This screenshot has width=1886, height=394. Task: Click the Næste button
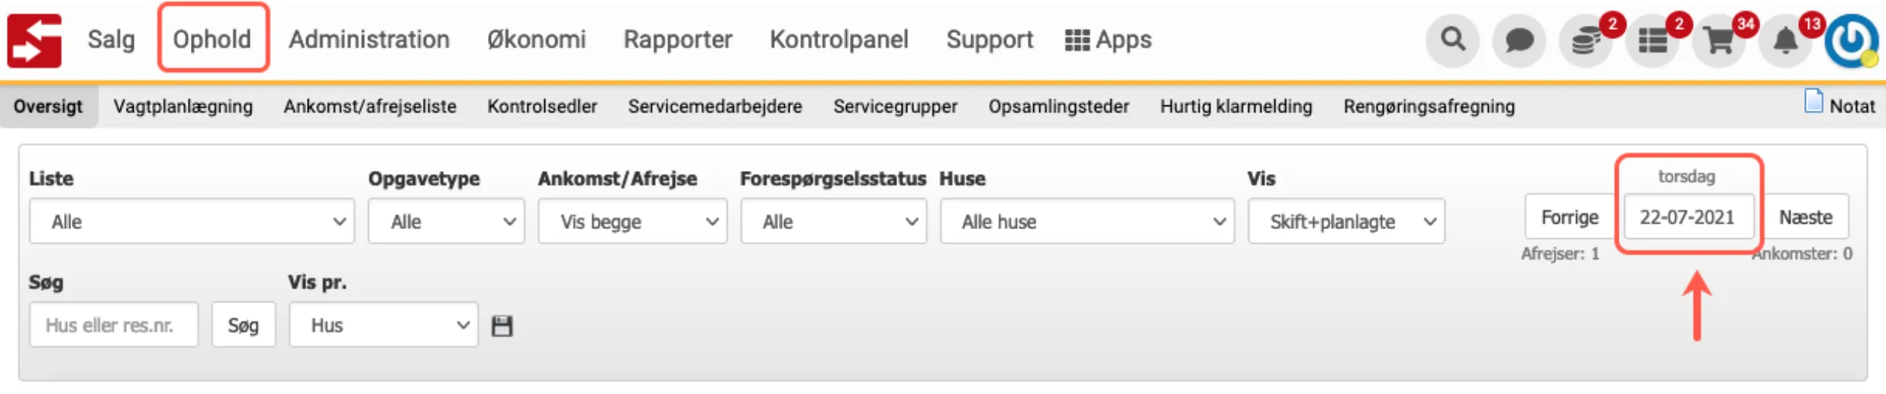click(x=1806, y=217)
